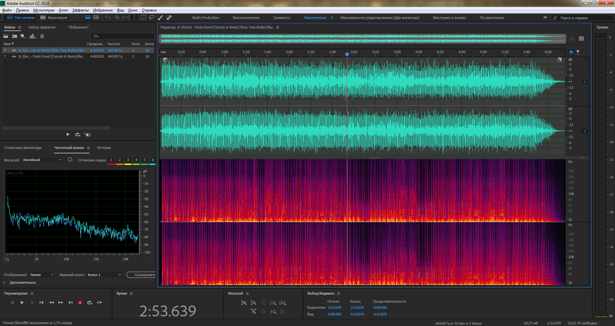Image resolution: width=615 pixels, height=326 pixels.
Task: Open the Эффекты menu
Action: pos(80,10)
